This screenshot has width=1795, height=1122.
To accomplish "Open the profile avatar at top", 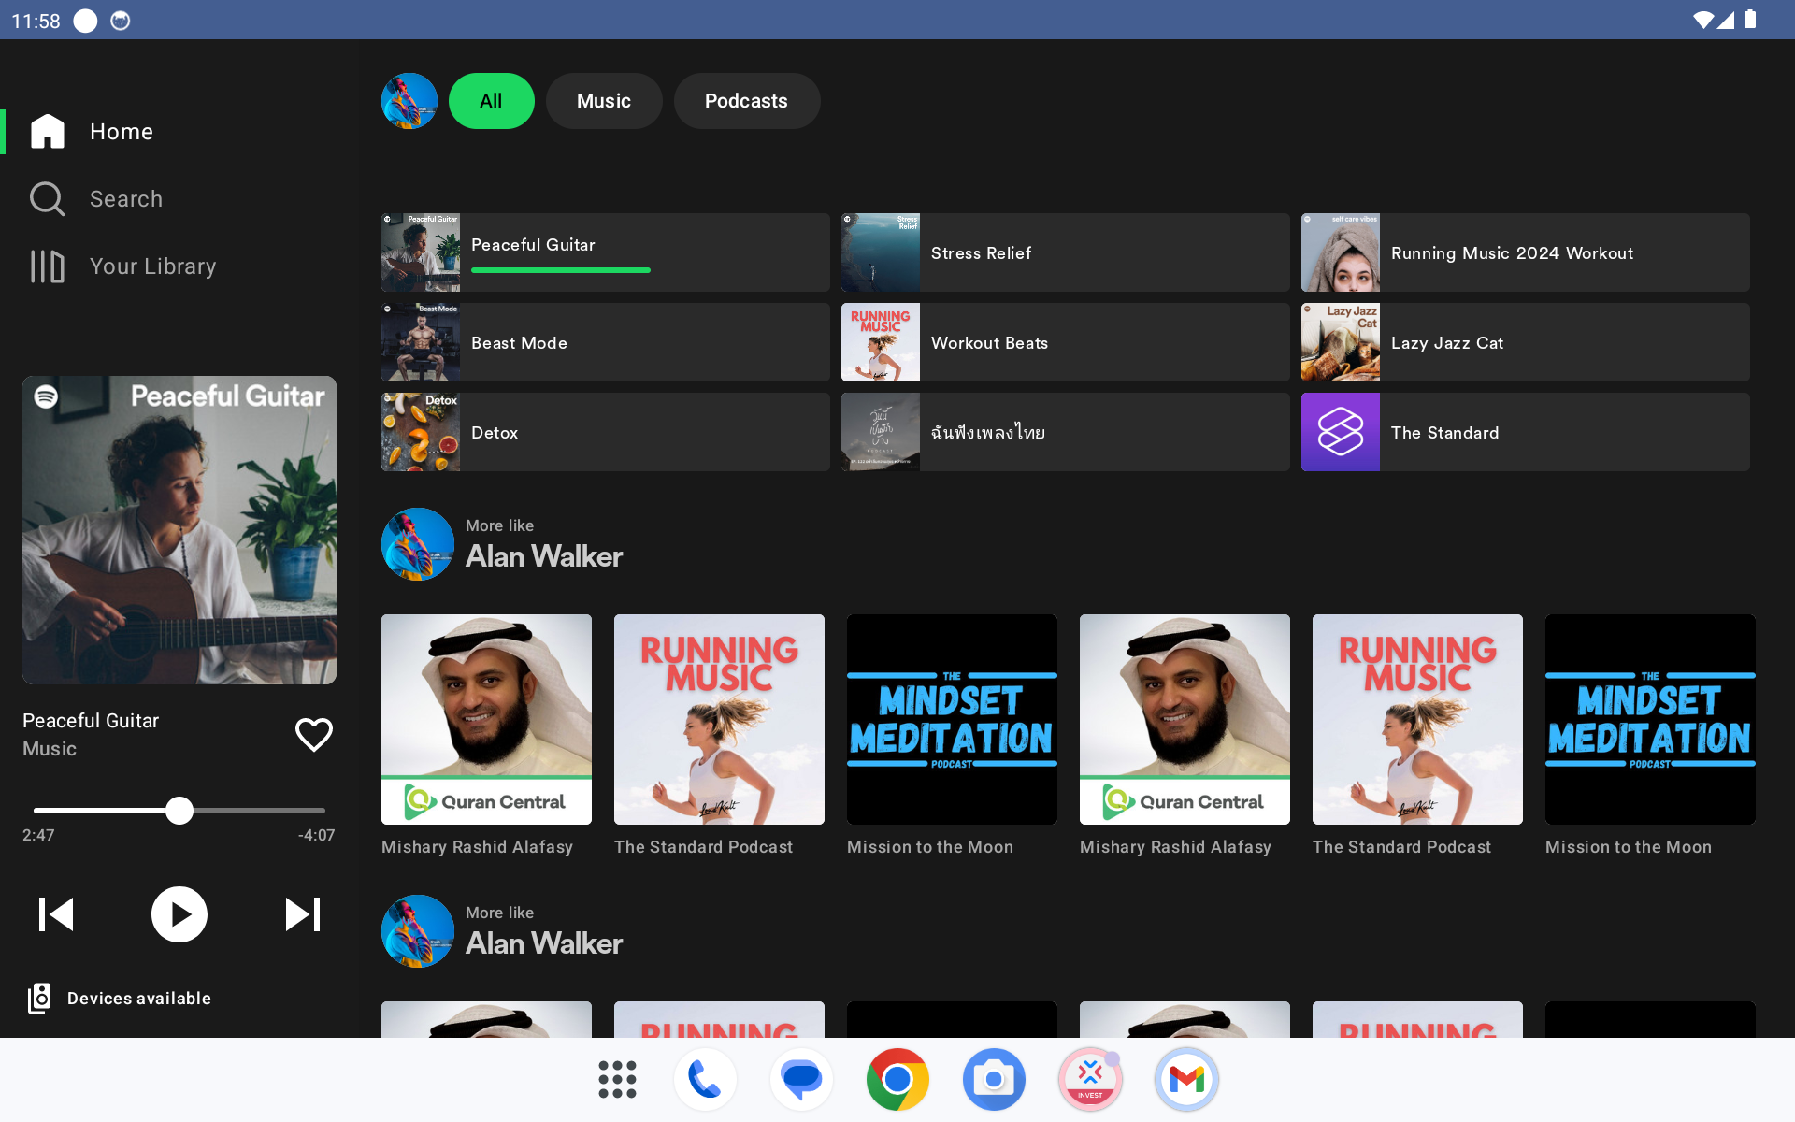I will [409, 101].
